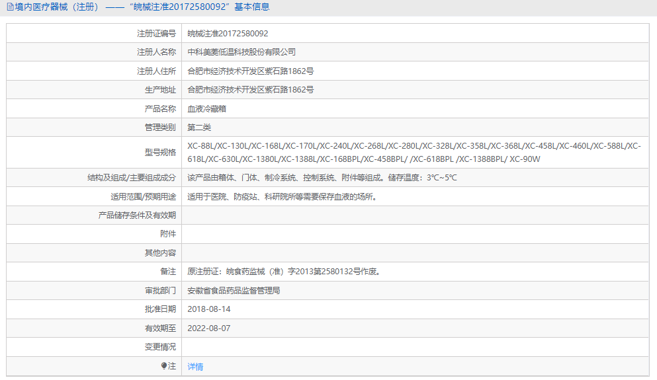Click the 产品名称 label
The width and height of the screenshot is (657, 380).
tap(161, 109)
